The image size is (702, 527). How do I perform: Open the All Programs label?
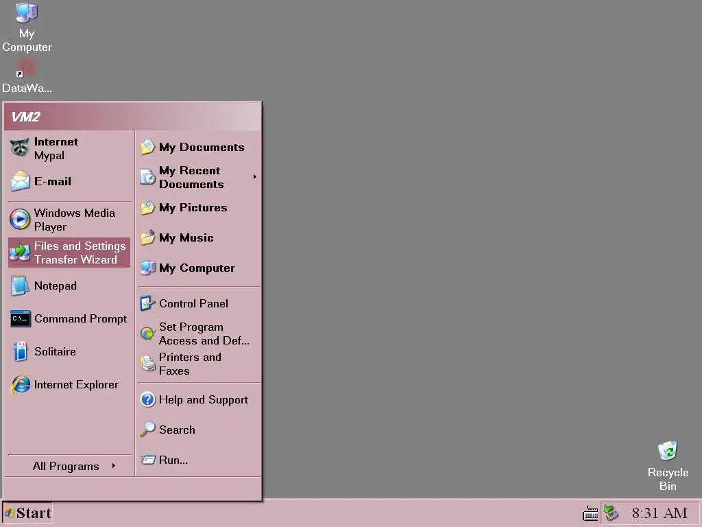coord(66,466)
